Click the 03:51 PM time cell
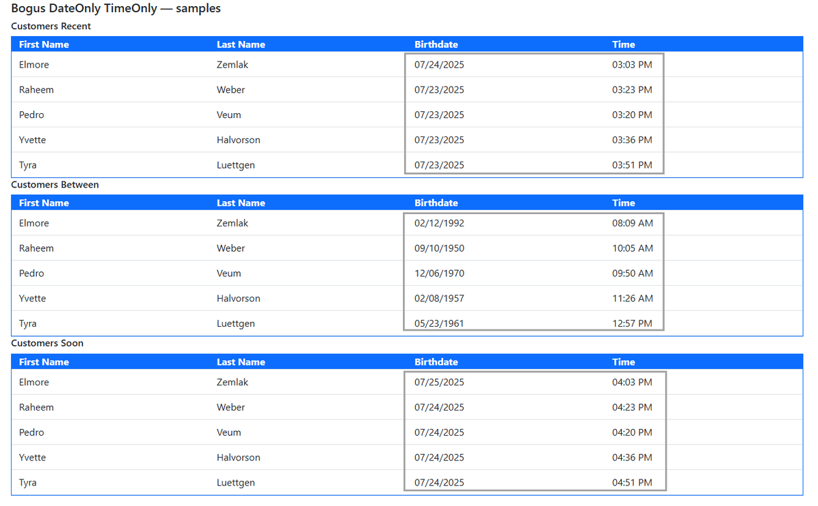Screen dimensions: 818x506 pyautogui.click(x=632, y=165)
